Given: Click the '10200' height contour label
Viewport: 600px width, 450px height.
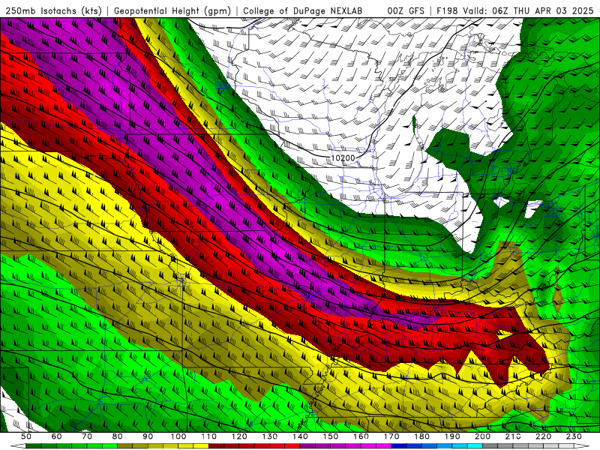Looking at the screenshot, I should coord(343,158).
